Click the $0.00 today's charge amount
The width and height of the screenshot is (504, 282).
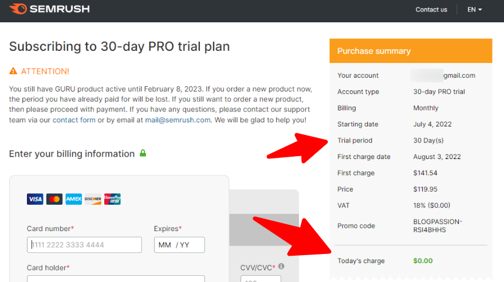point(423,261)
